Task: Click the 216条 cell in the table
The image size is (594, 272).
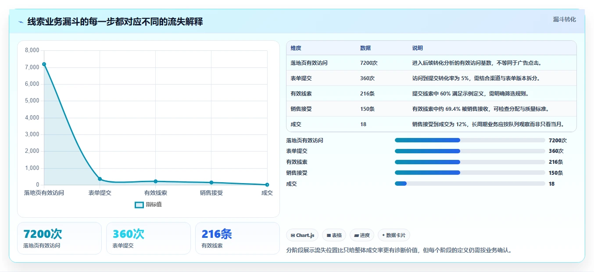Action: point(367,94)
